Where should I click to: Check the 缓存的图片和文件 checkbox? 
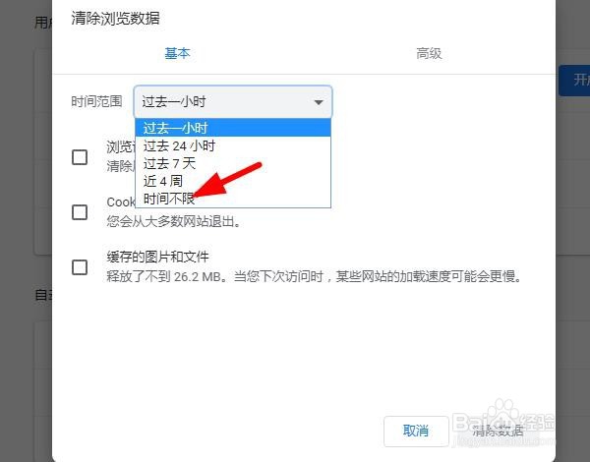coord(80,267)
